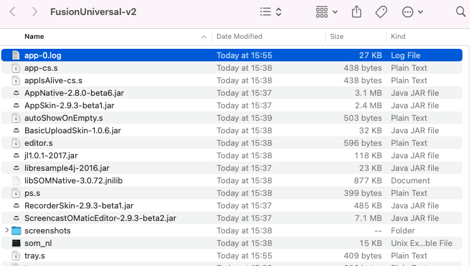Click the back navigation arrow
470x266 pixels.
13,12
